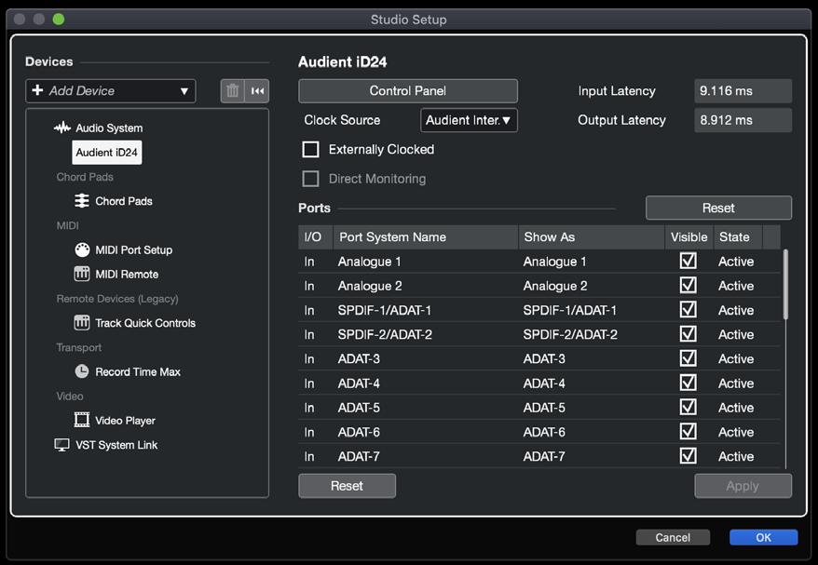
Task: Select the Audio System waveform icon
Action: (62, 128)
